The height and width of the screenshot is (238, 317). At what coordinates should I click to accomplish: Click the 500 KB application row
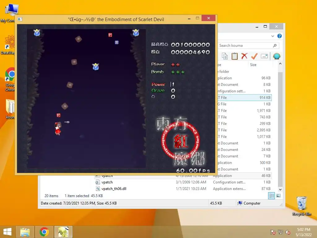245,162
